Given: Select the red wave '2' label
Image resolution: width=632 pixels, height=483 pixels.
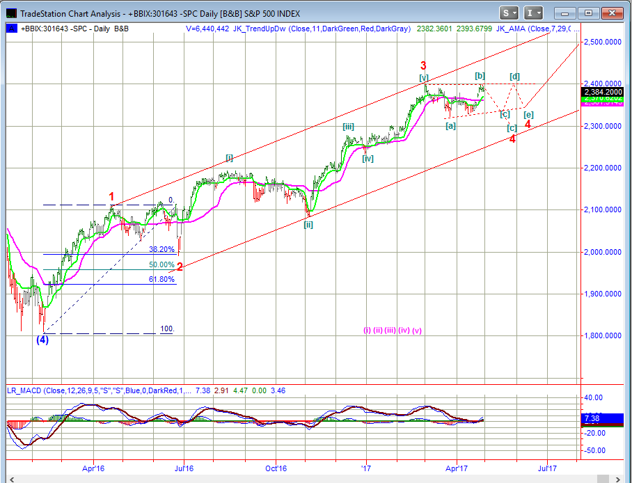Looking at the screenshot, I should pyautogui.click(x=180, y=267).
